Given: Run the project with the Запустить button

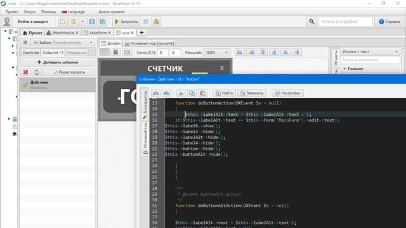Looking at the screenshot, I should (126, 22).
